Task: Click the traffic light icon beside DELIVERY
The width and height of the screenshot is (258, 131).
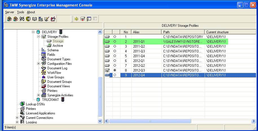Action: [x=61, y=32]
